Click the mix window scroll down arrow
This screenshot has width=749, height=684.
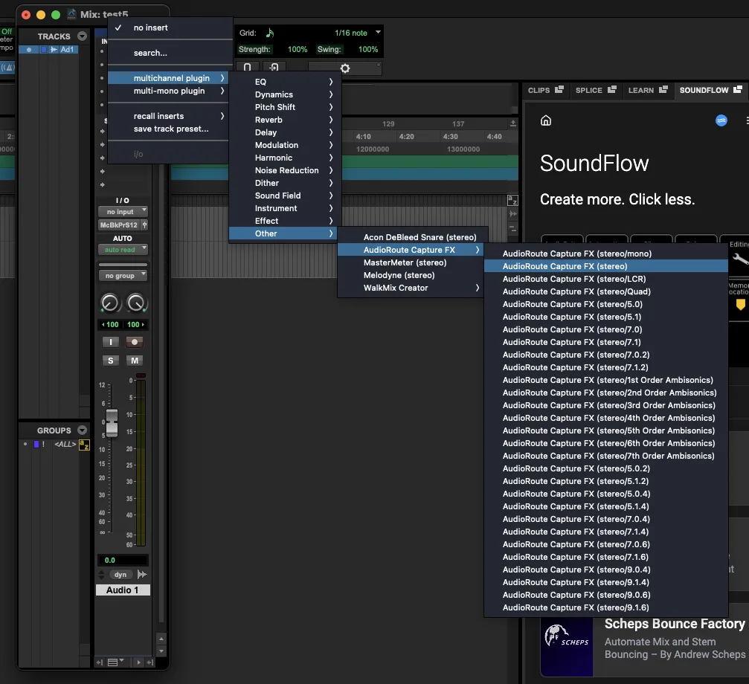point(161,651)
